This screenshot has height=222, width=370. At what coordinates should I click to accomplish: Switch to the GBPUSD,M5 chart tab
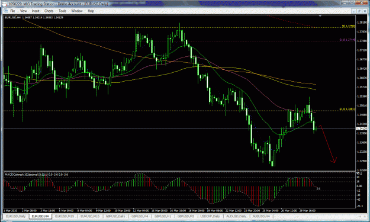coord(186,216)
